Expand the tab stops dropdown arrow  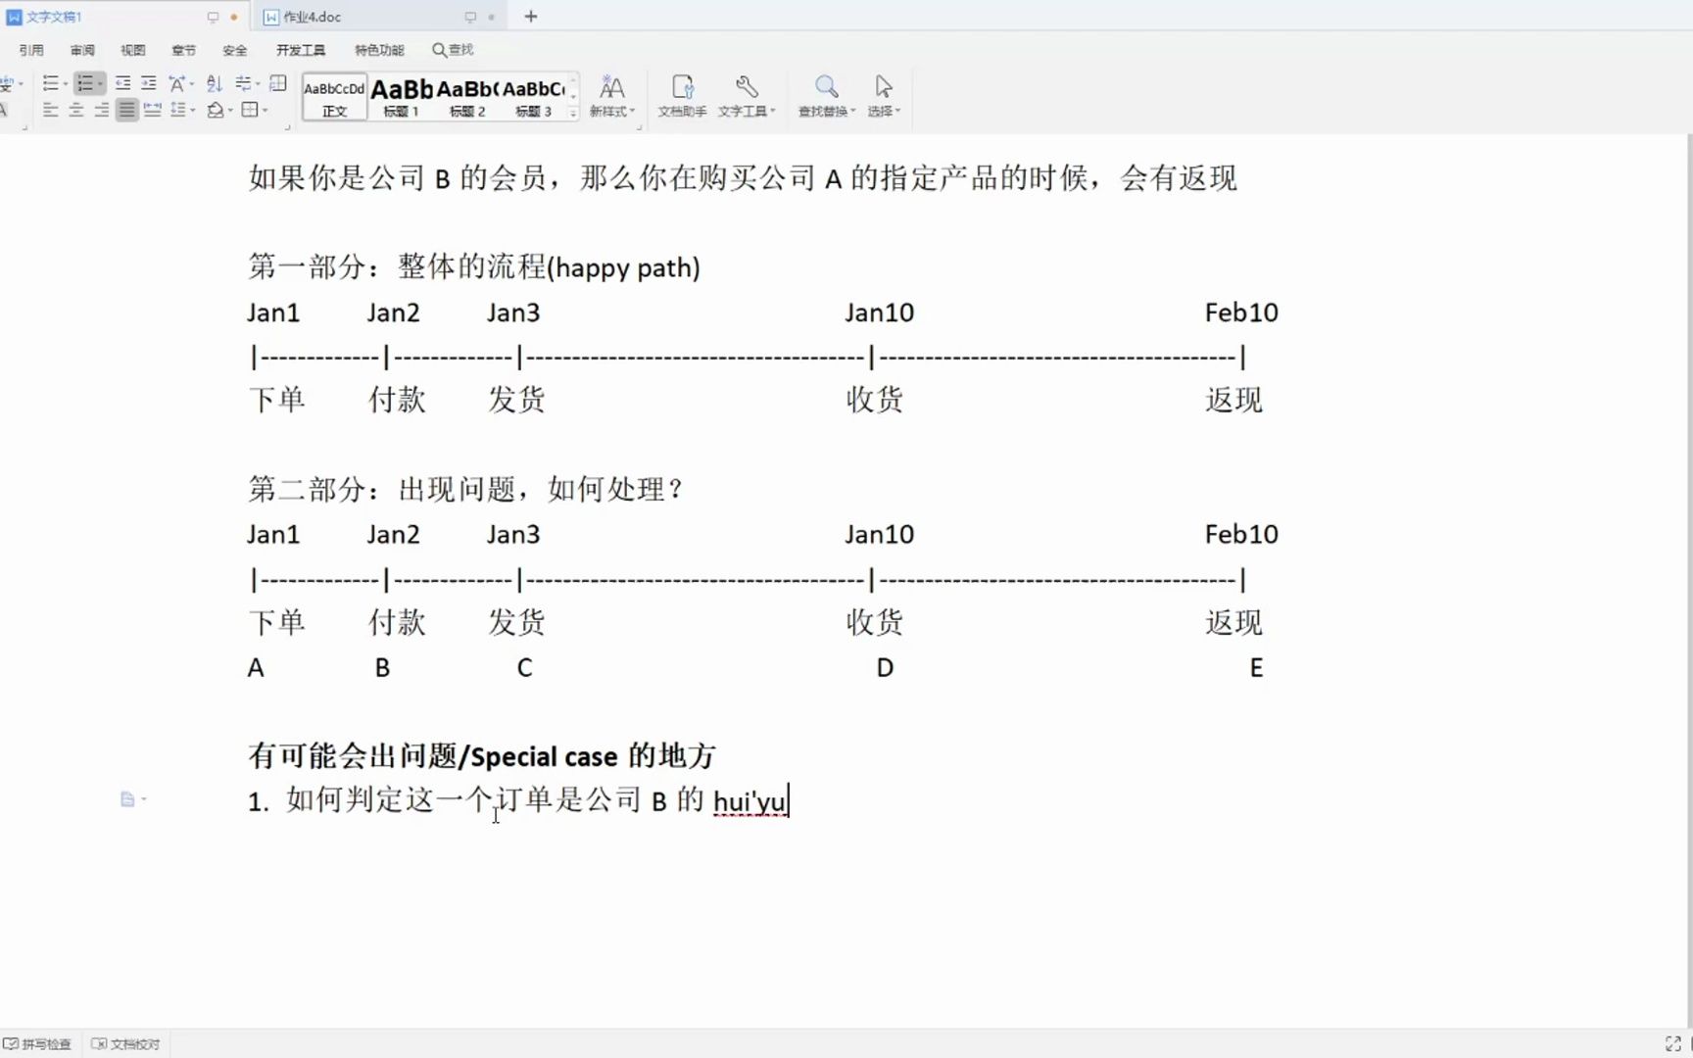[258, 85]
